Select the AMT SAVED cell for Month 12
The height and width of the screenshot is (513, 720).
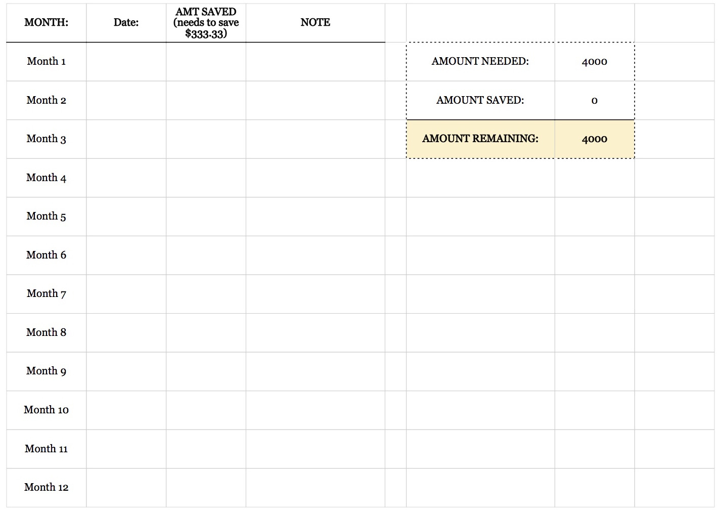pos(206,487)
